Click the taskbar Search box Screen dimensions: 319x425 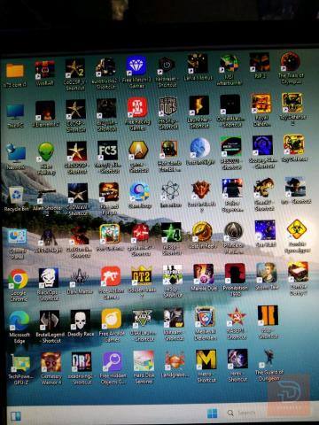coord(245,413)
